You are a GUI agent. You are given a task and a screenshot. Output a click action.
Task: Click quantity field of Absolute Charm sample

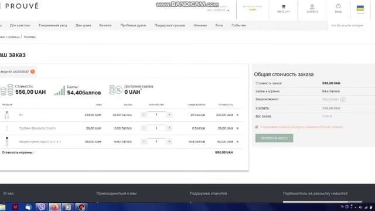[156, 128]
